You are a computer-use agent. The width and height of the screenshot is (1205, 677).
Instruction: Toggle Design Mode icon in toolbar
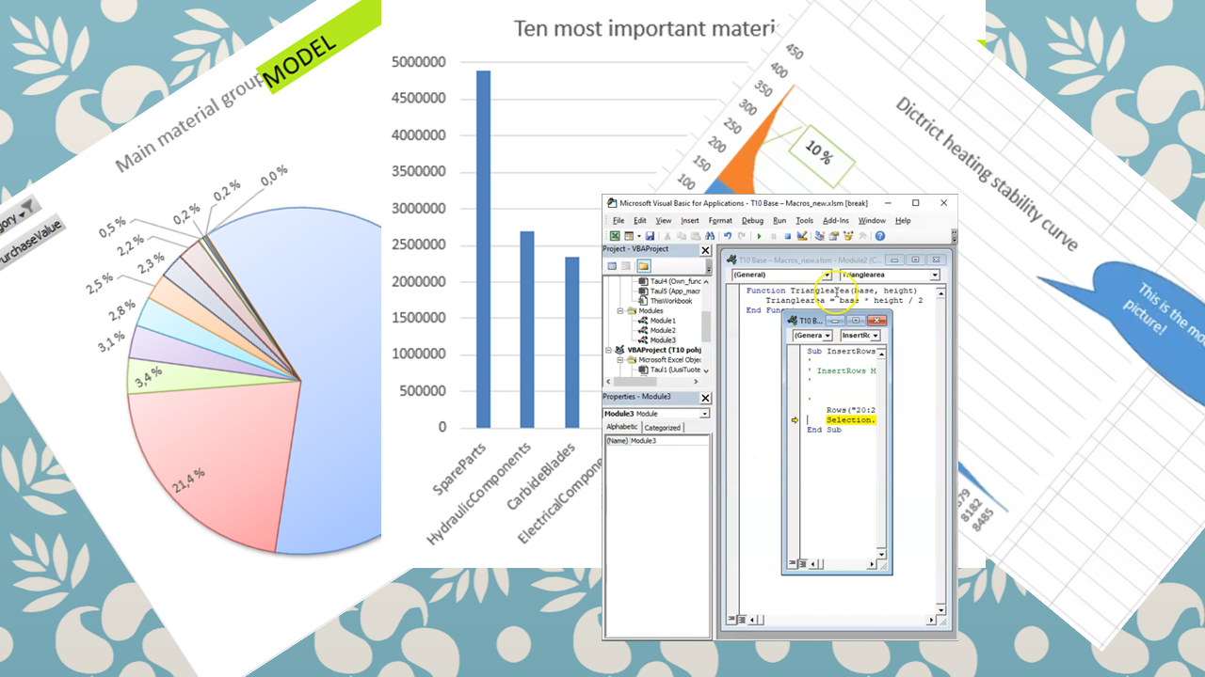tap(802, 236)
